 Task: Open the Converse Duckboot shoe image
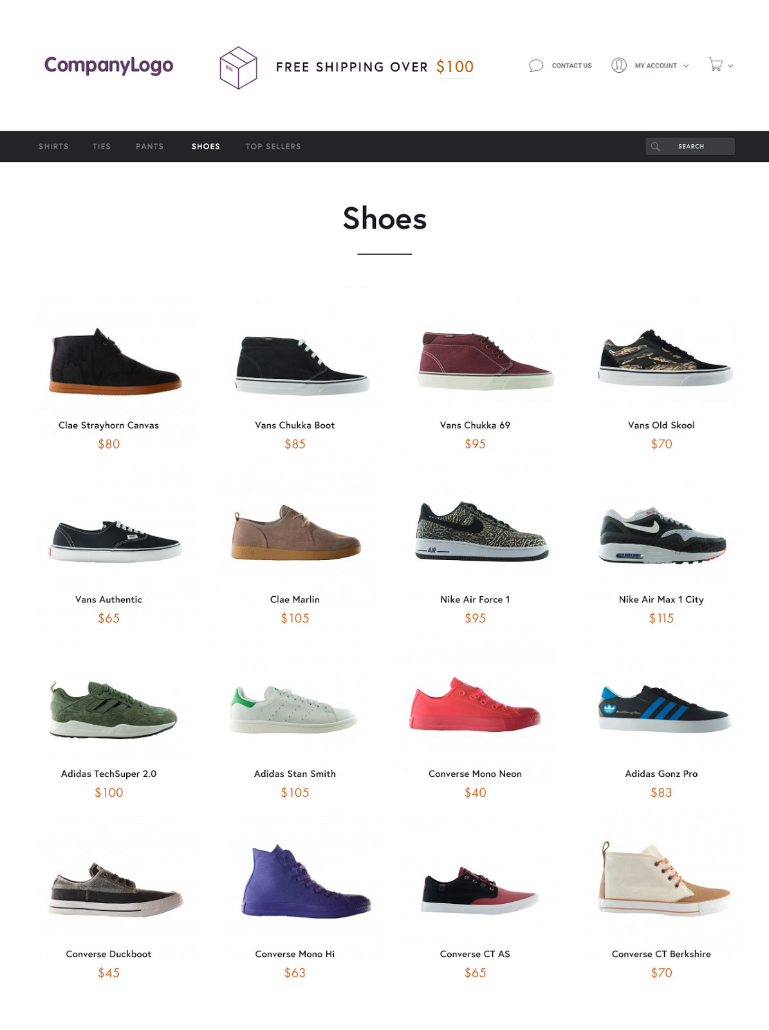[x=116, y=890]
